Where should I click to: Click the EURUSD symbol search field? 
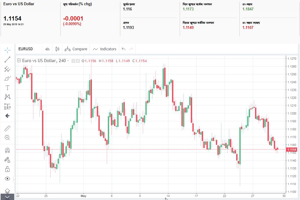coord(28,49)
